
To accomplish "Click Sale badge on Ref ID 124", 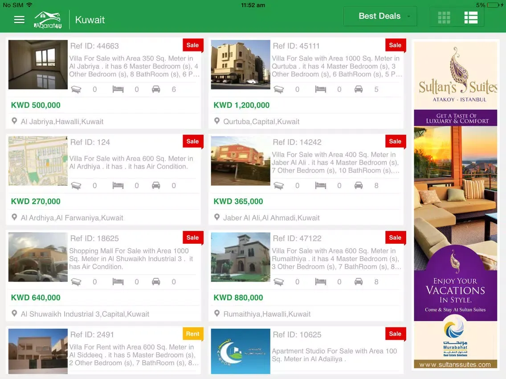I will [x=193, y=141].
